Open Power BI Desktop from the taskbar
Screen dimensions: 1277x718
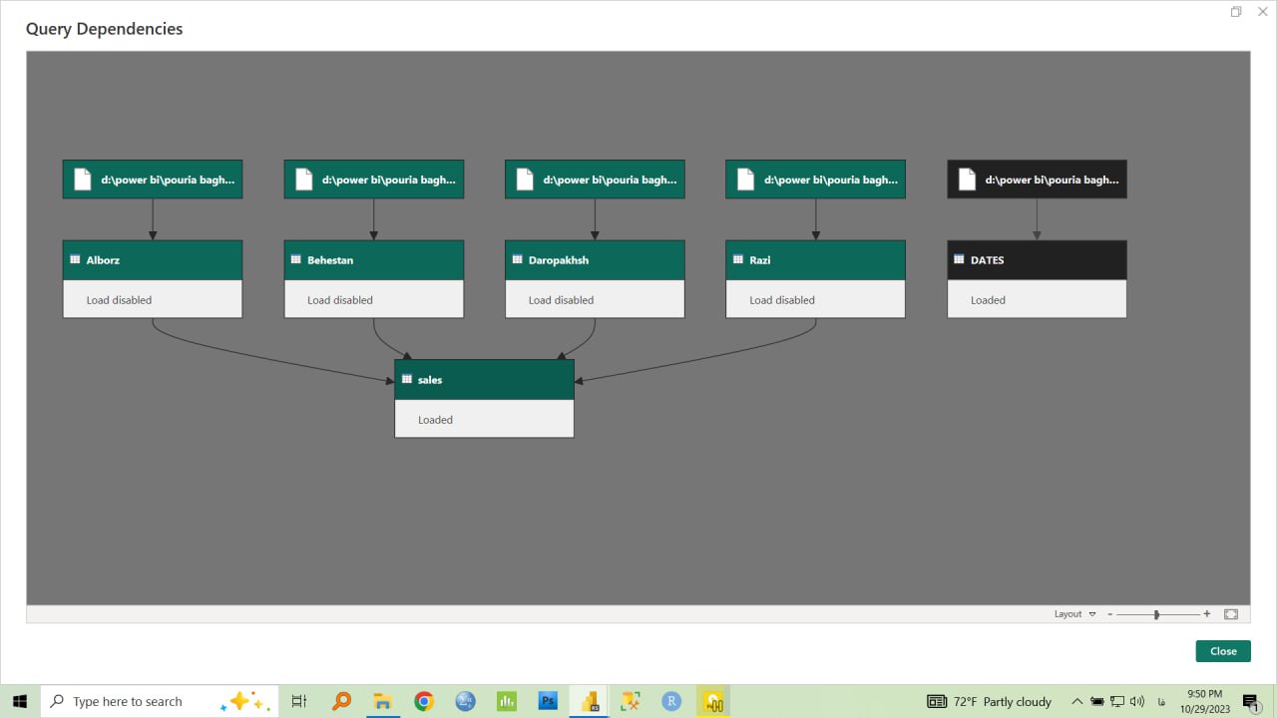coord(590,701)
